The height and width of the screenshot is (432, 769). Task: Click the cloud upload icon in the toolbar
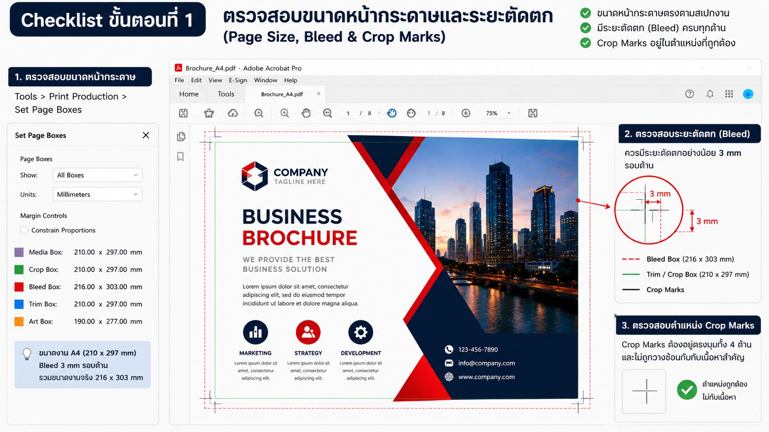pyautogui.click(x=233, y=113)
